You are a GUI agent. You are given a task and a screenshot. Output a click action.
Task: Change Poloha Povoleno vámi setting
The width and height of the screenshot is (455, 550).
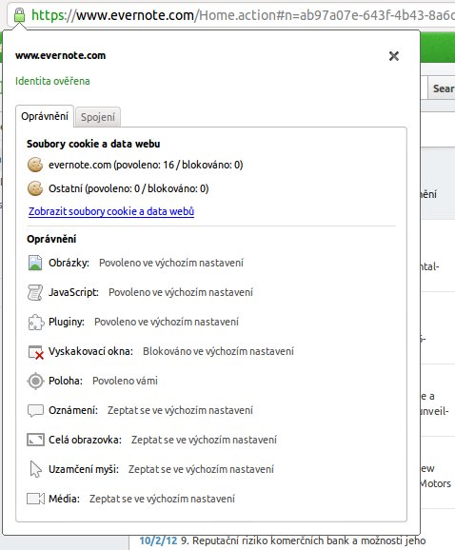click(x=125, y=381)
